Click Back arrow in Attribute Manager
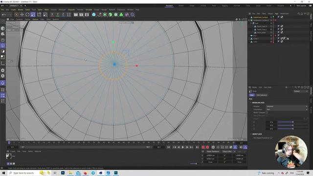The height and width of the screenshot is (176, 313). [287, 87]
